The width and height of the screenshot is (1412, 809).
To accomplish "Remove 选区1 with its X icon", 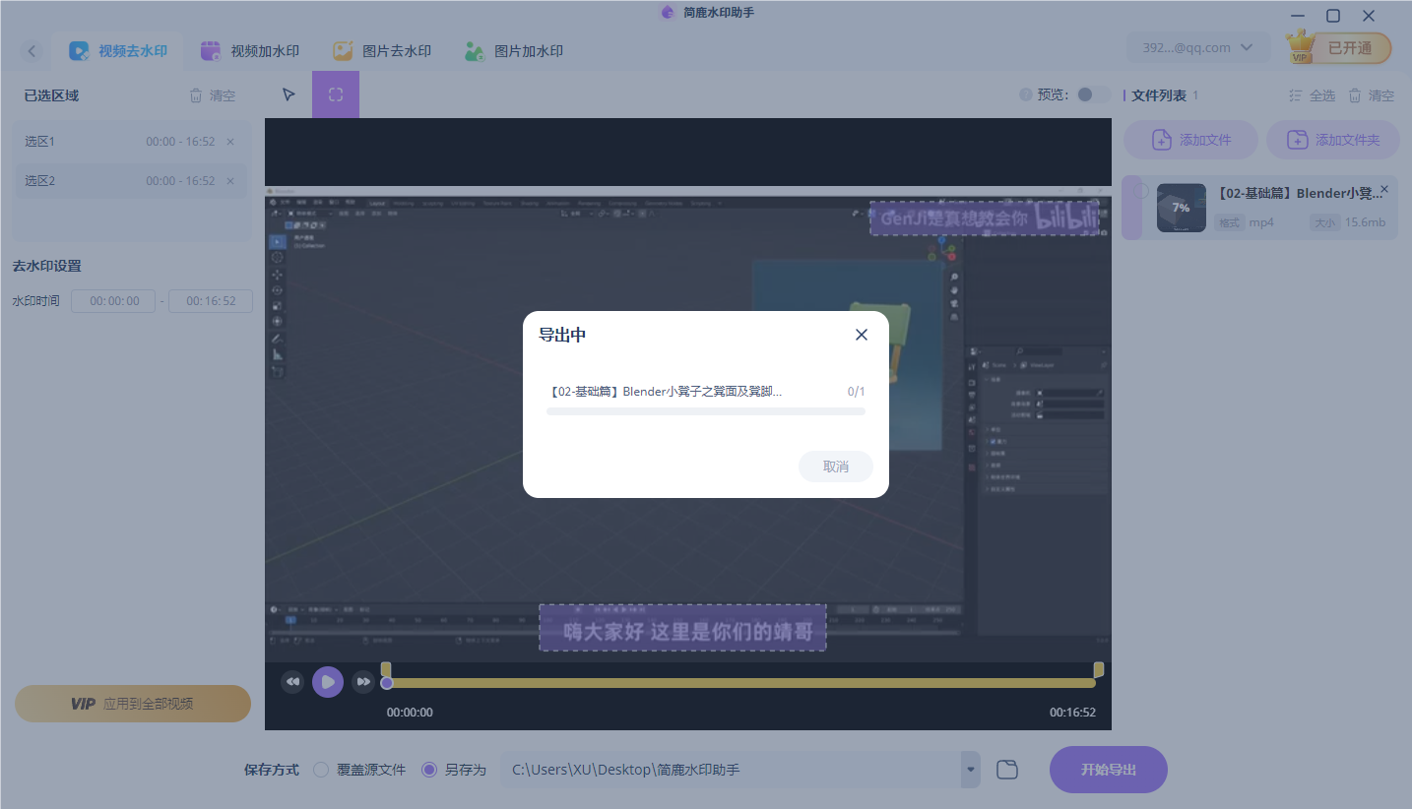I will click(230, 142).
